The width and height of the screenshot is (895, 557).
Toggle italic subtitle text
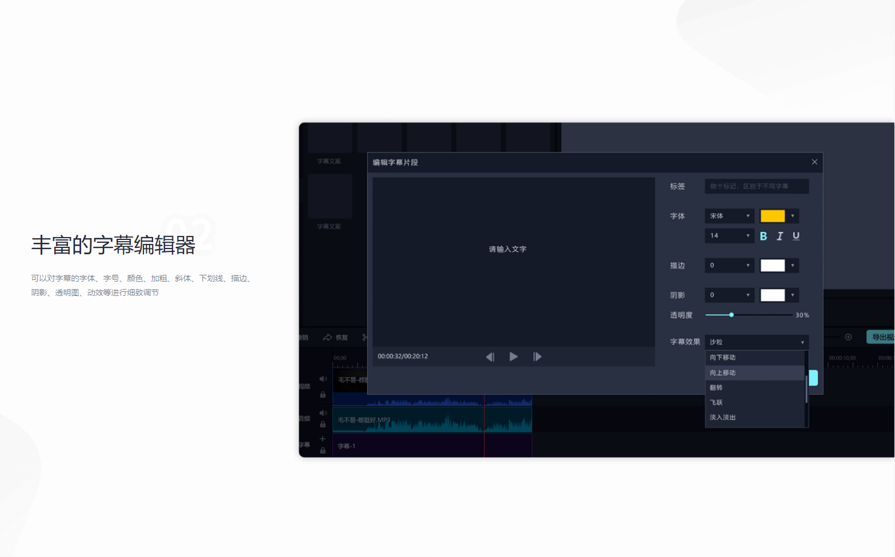[x=780, y=236]
